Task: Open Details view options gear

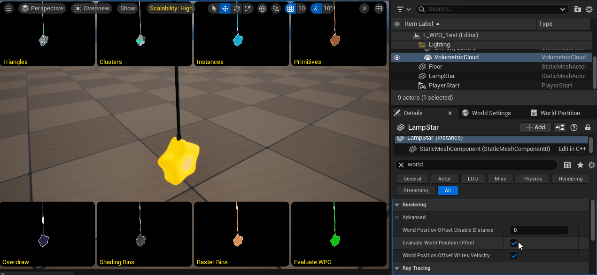Action: pyautogui.click(x=592, y=165)
